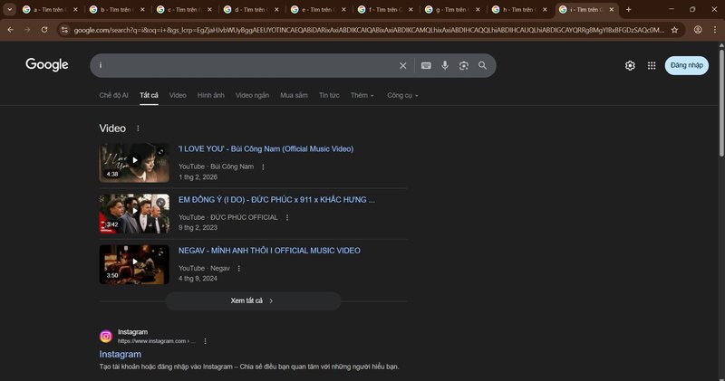The width and height of the screenshot is (725, 381).
Task: Open options menu for ĐỨC PHÚC OFFICIAL result
Action: 287,217
